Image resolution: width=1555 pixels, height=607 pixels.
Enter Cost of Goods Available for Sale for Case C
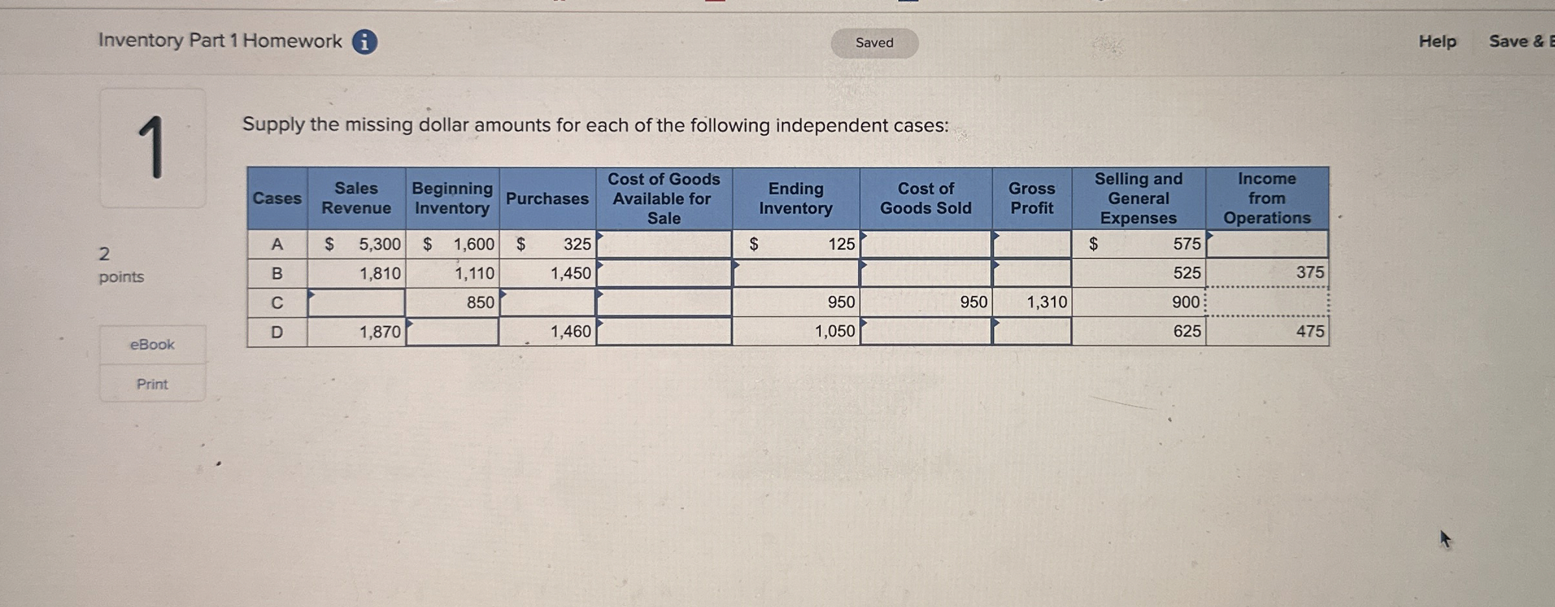pyautogui.click(x=663, y=303)
